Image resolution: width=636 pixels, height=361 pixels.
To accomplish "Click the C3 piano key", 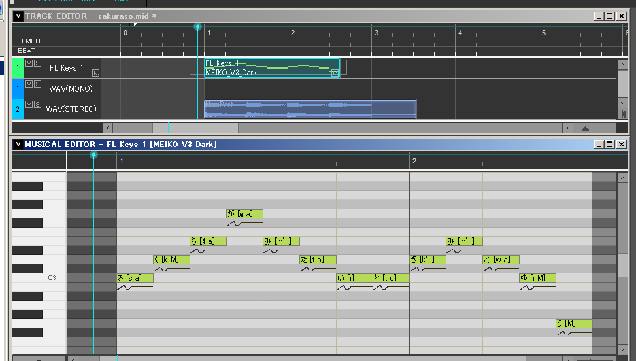I will 39,278.
